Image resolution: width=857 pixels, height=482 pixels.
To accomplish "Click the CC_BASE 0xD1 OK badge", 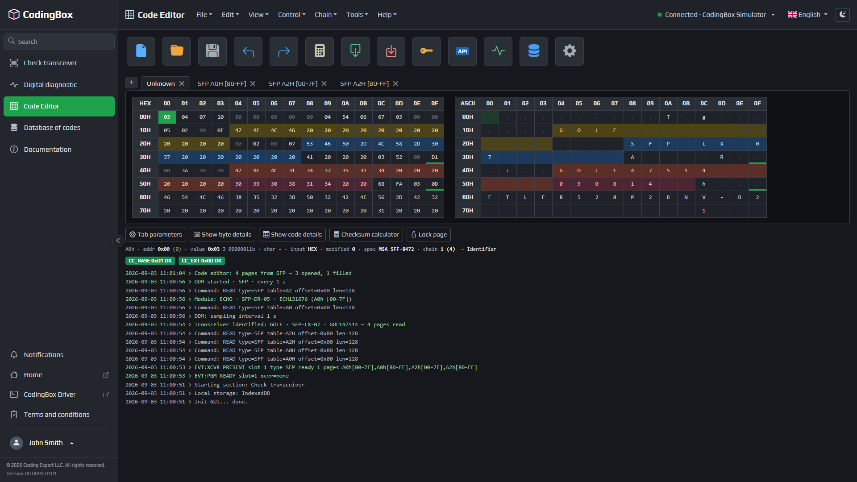I will click(x=150, y=261).
